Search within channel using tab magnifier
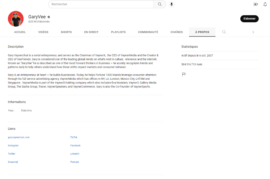Viewport: 270px width, 179px height. pos(224,32)
